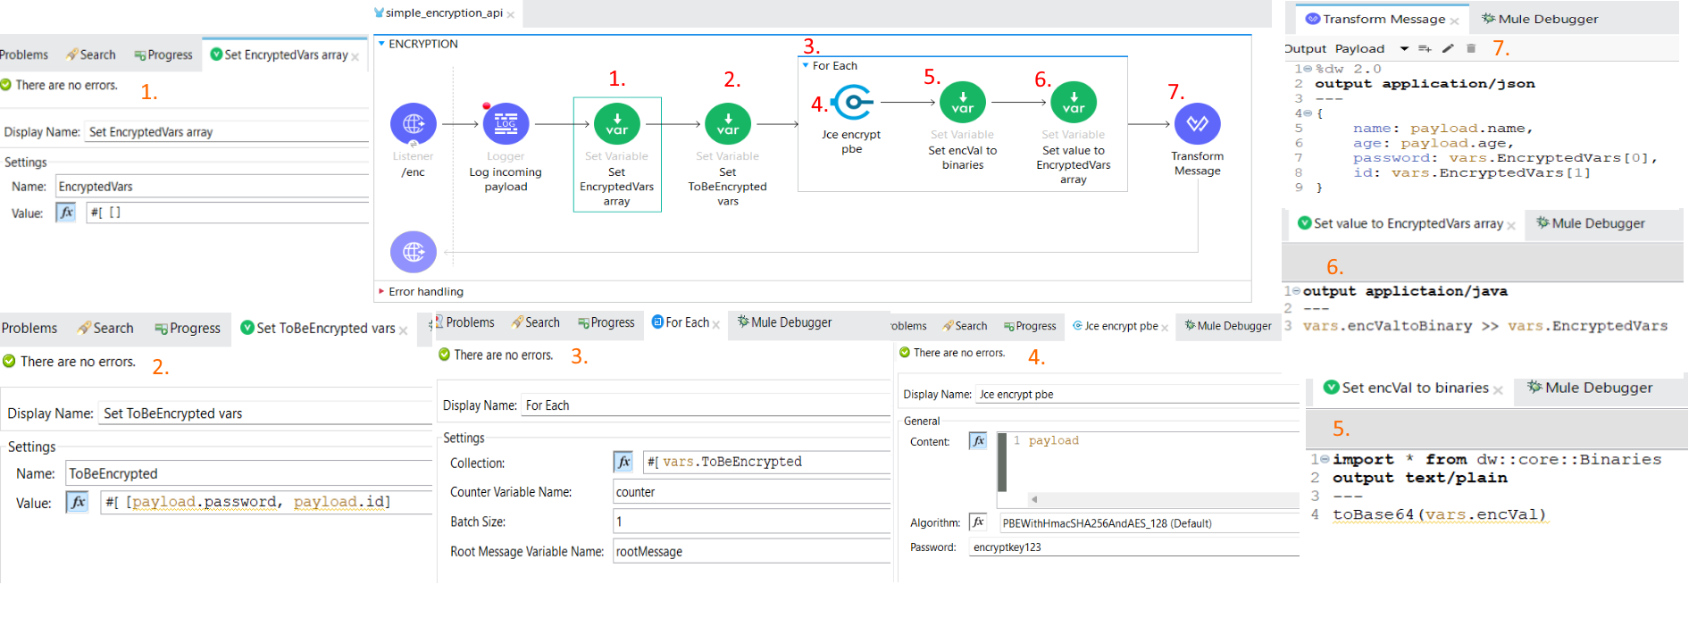Image resolution: width=1697 pixels, height=643 pixels.
Task: Close the Set value to EncryptedVars array tab
Action: coord(1511,226)
